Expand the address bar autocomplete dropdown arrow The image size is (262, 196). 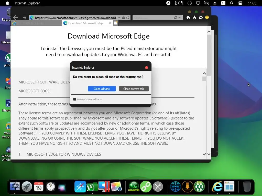(119, 18)
